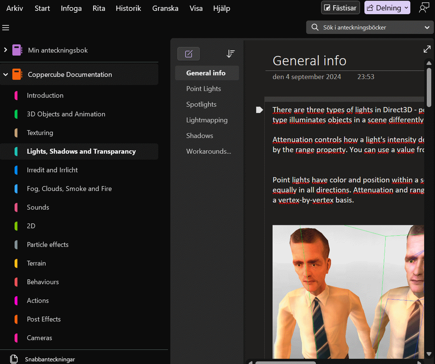This screenshot has width=435, height=364.
Task: Click the paragraph tag handle beside first note line
Action: (259, 110)
